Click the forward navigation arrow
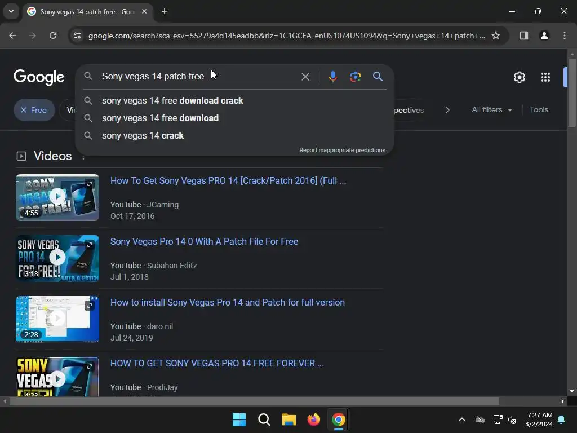577x433 pixels. click(33, 36)
